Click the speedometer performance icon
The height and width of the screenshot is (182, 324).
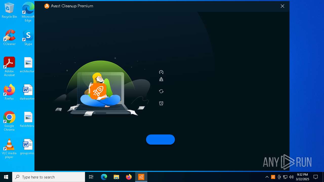(x=161, y=72)
